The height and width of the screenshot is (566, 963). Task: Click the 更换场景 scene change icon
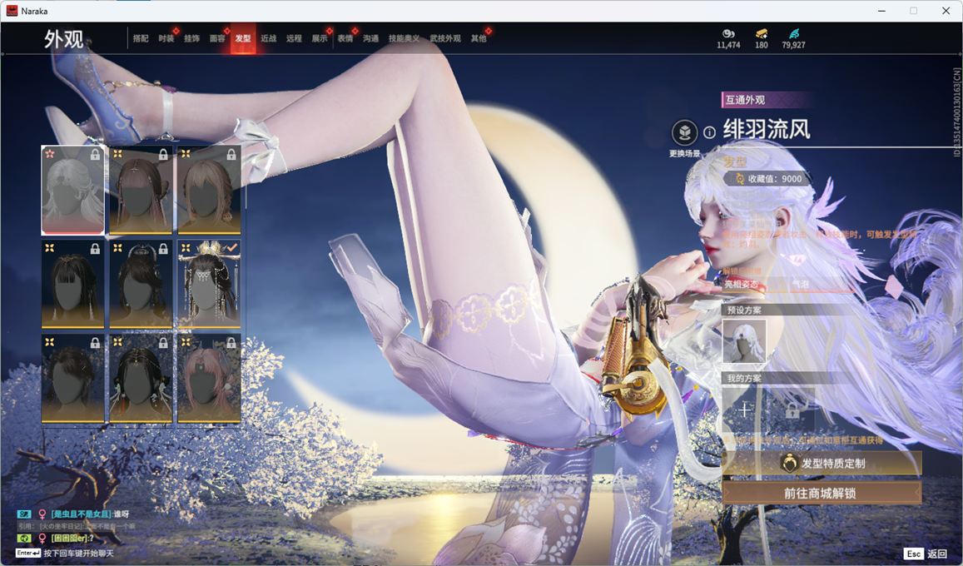[684, 132]
